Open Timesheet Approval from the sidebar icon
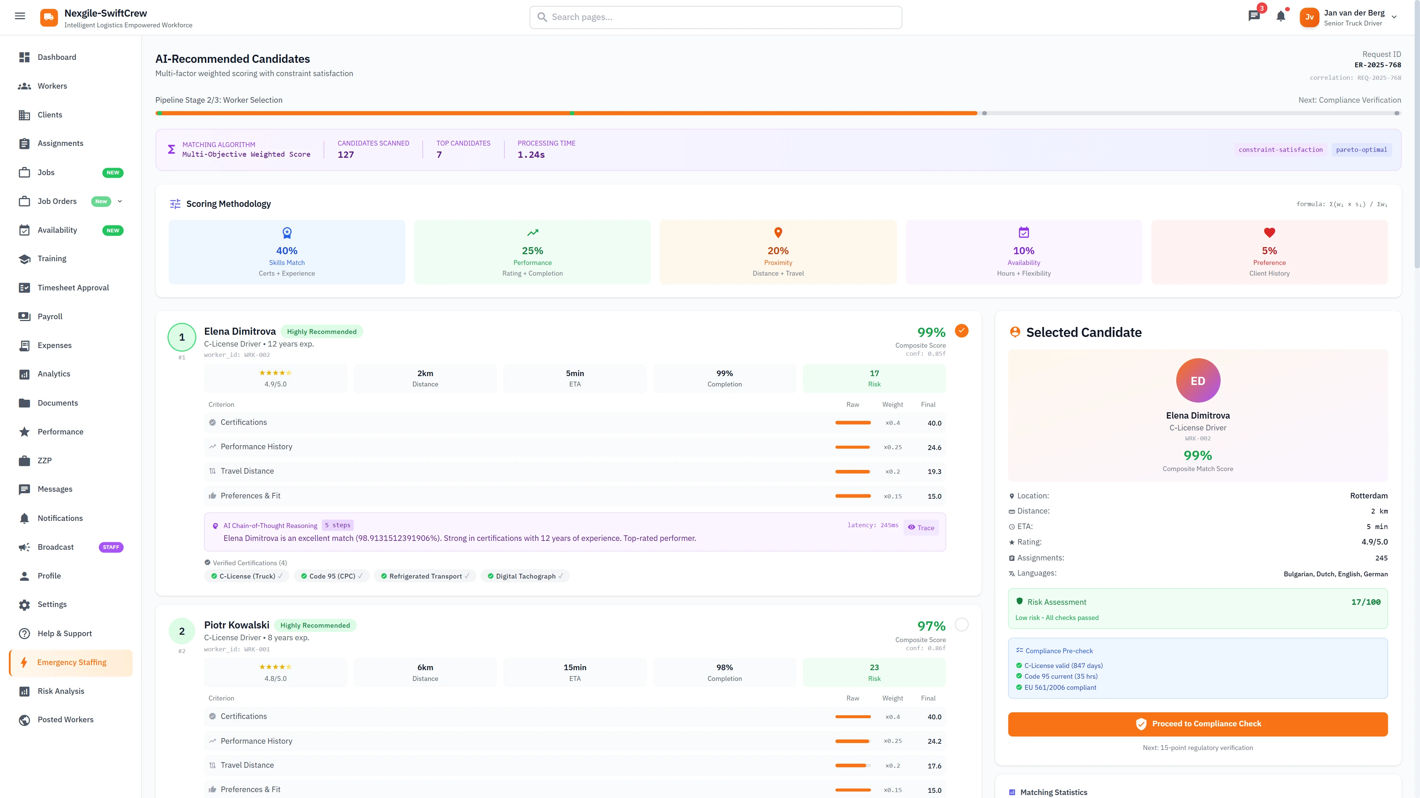This screenshot has width=1420, height=798. [24, 287]
